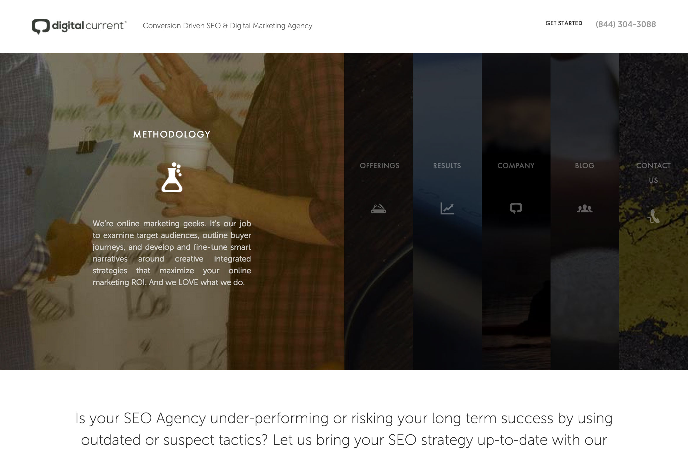
Task: Click the Get Started link
Action: click(x=564, y=23)
